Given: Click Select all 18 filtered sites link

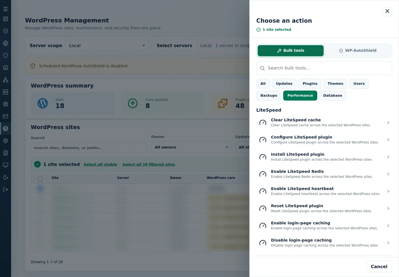Looking at the screenshot, I should coord(149,164).
